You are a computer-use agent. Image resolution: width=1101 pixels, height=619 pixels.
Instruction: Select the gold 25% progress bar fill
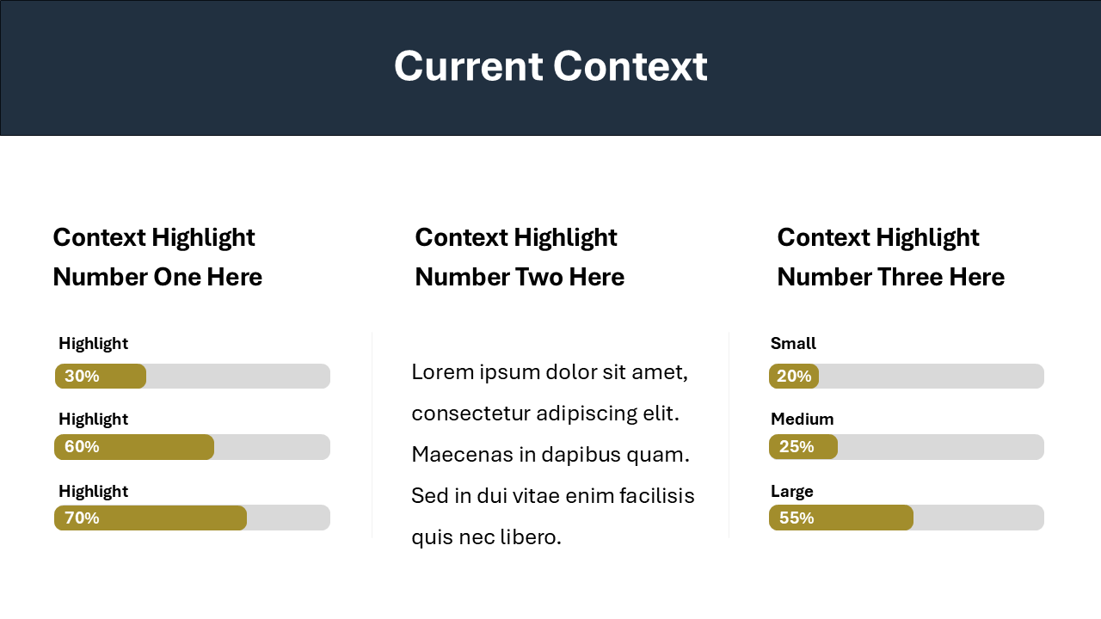pyautogui.click(x=803, y=447)
